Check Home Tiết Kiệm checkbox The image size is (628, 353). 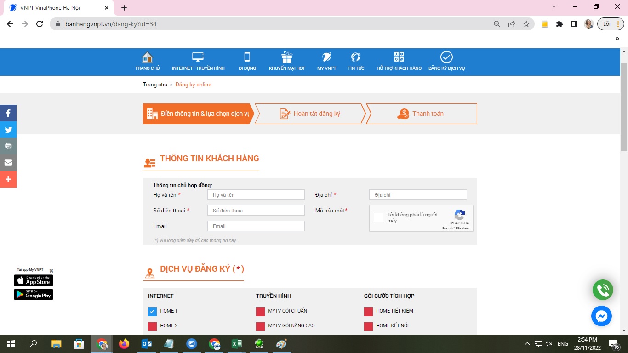point(368,312)
